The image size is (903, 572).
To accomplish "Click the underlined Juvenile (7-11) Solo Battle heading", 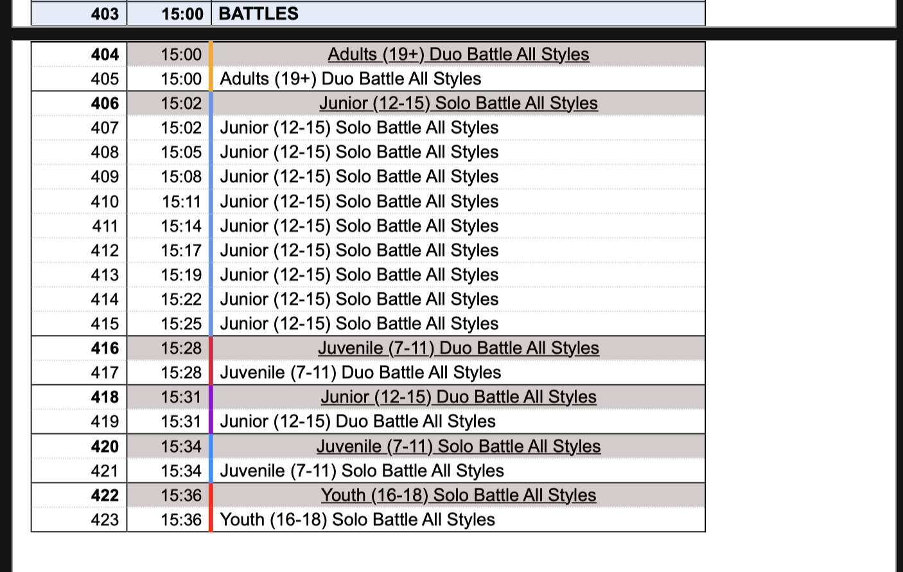I will (458, 447).
